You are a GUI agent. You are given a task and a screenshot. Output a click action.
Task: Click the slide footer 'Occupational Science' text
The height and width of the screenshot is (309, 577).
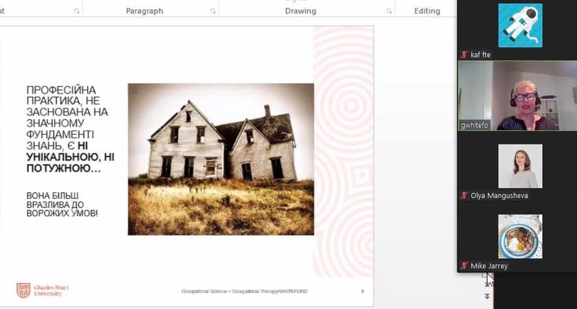(244, 292)
